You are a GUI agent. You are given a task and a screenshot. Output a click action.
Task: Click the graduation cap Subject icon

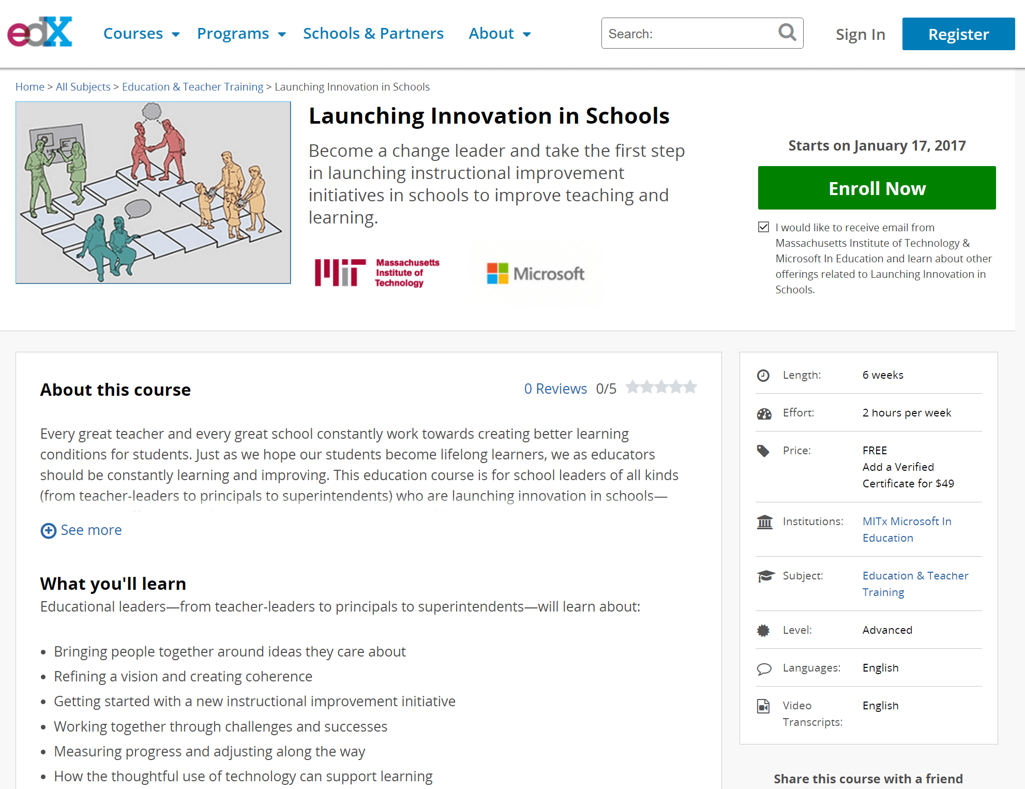click(765, 576)
